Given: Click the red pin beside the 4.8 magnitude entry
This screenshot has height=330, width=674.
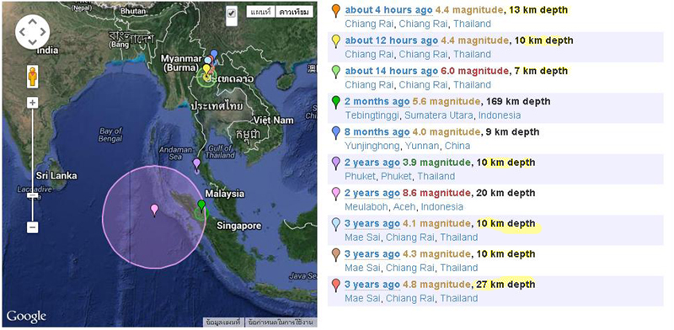Looking at the screenshot, I should [336, 285].
